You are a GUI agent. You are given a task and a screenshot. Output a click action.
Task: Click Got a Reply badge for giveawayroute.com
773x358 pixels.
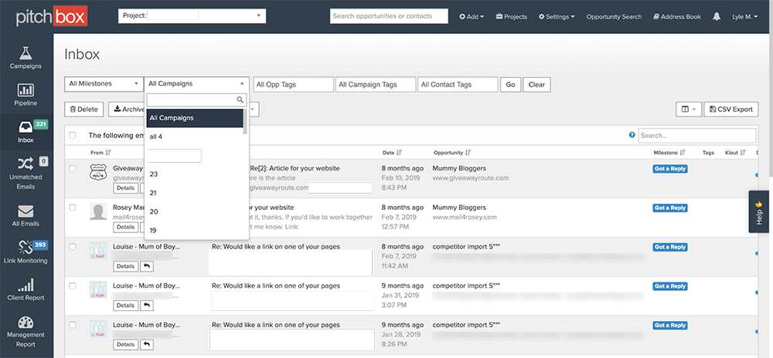(670, 169)
